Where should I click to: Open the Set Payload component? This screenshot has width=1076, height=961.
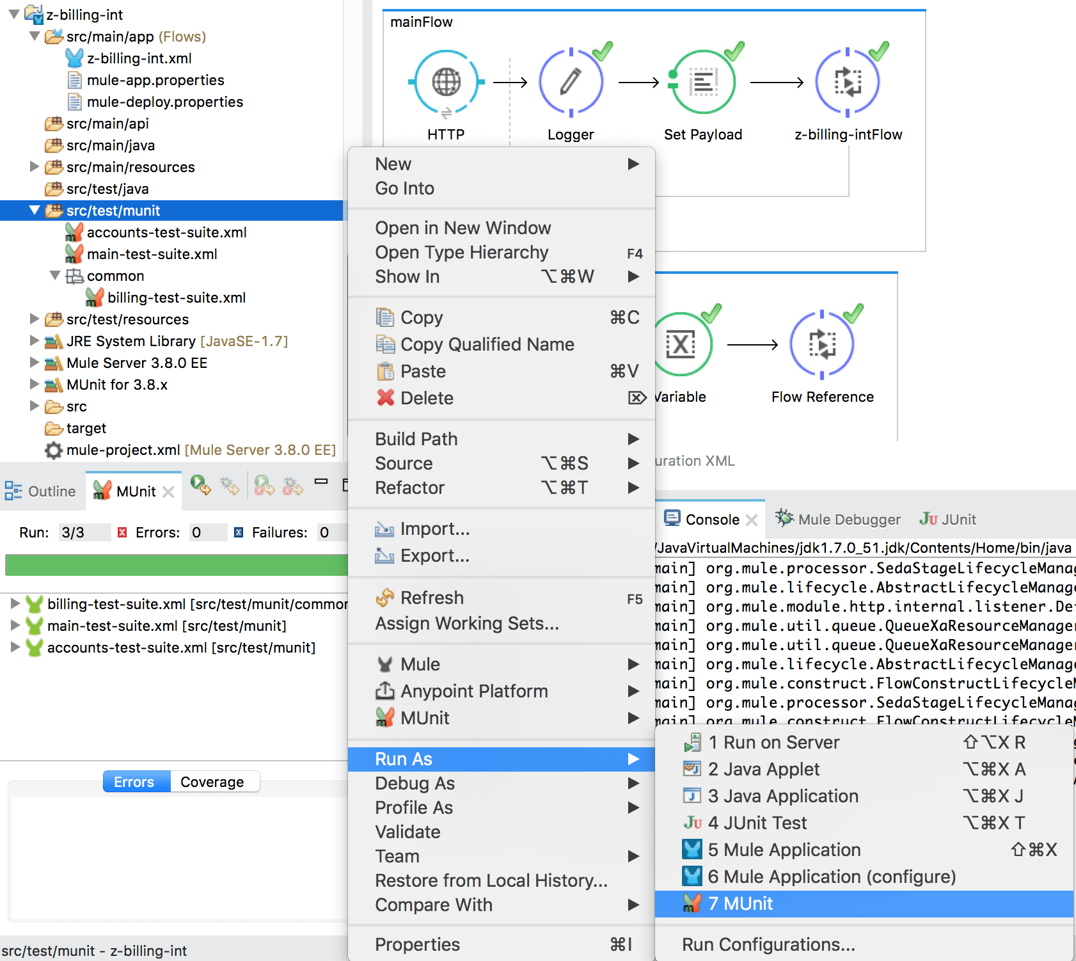point(703,81)
